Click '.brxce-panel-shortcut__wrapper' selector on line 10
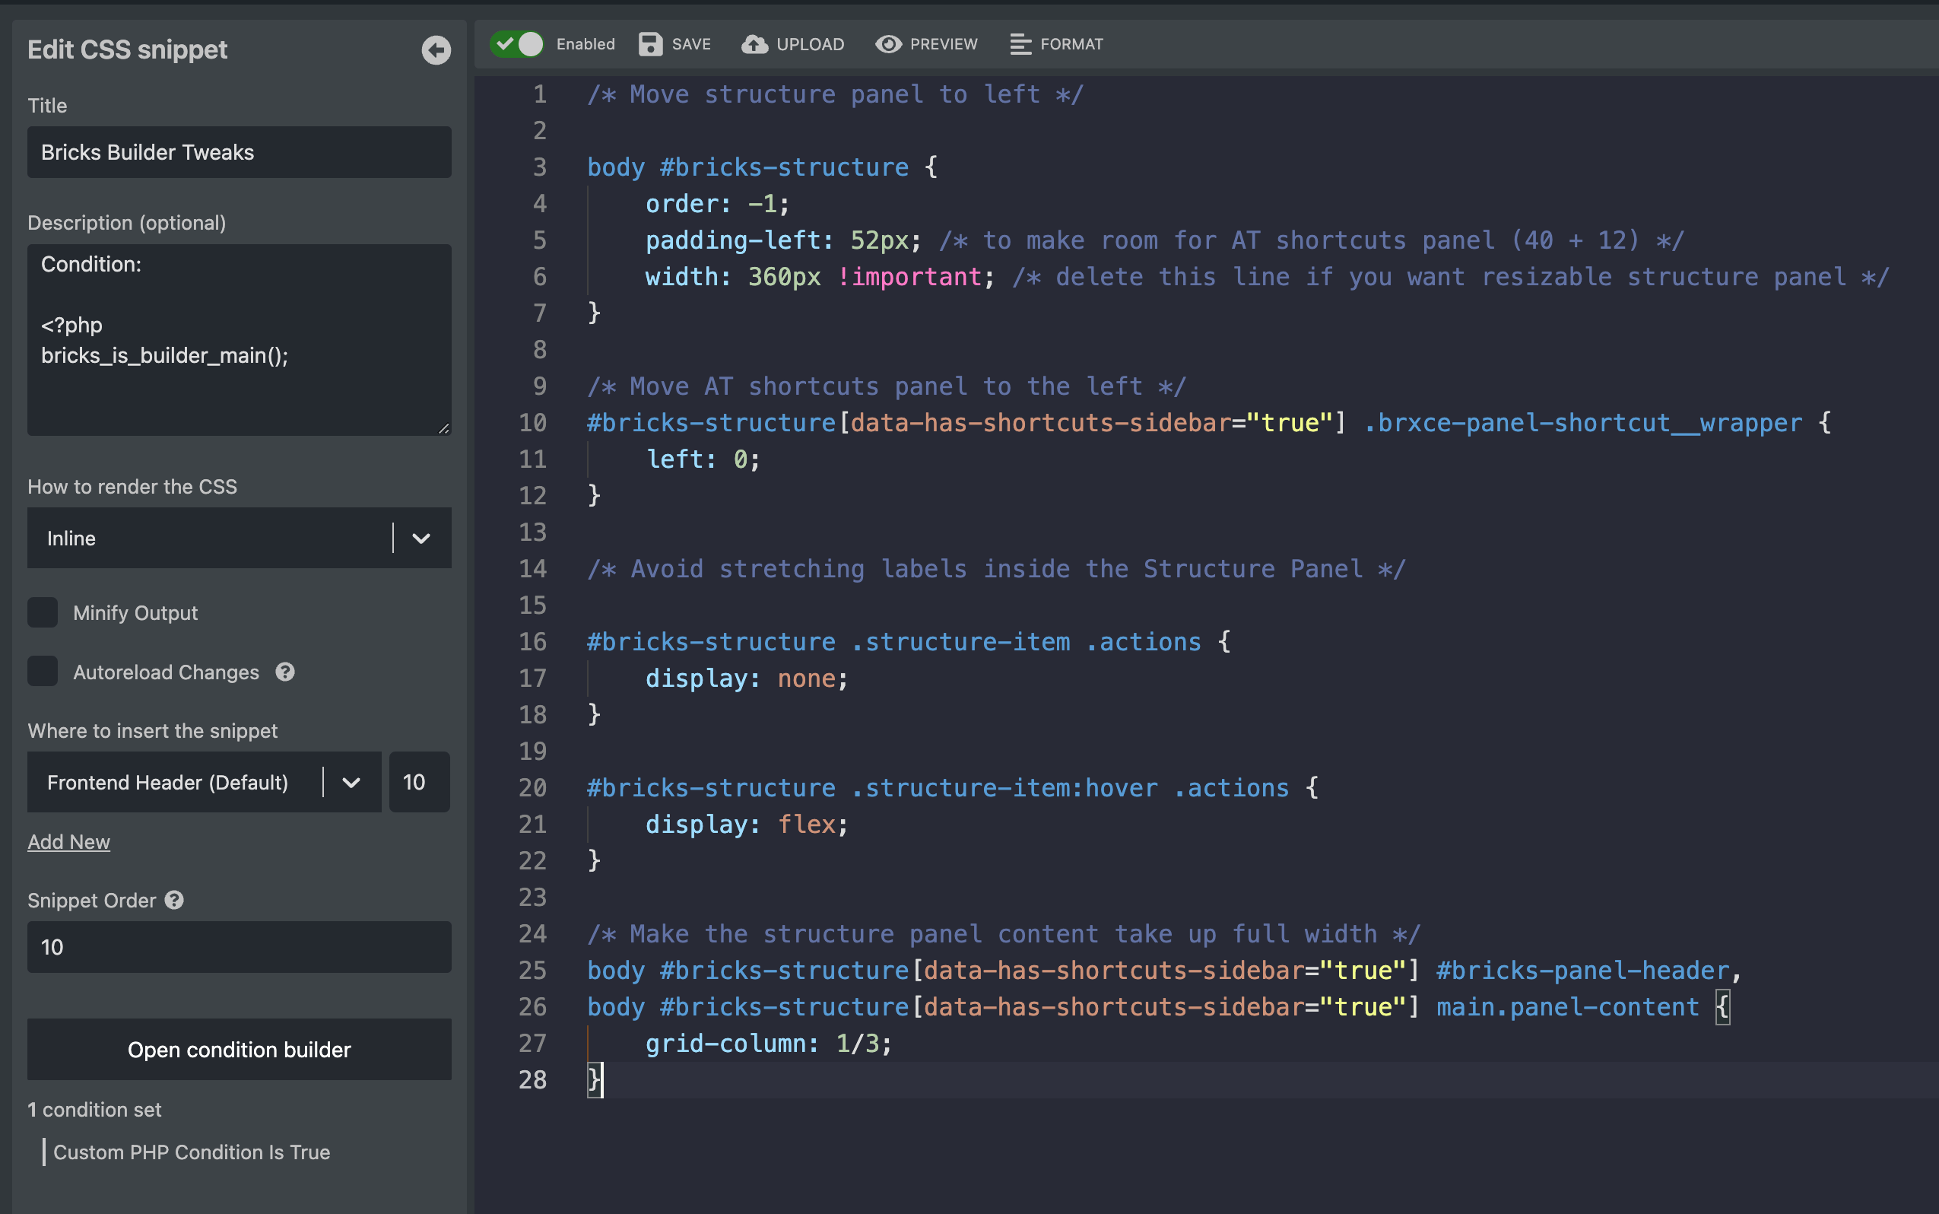This screenshot has height=1214, width=1939. [1582, 423]
